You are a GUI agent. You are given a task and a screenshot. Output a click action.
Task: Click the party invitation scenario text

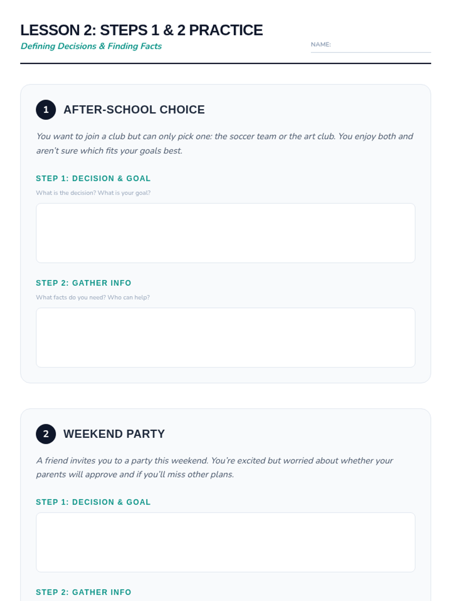(x=214, y=467)
